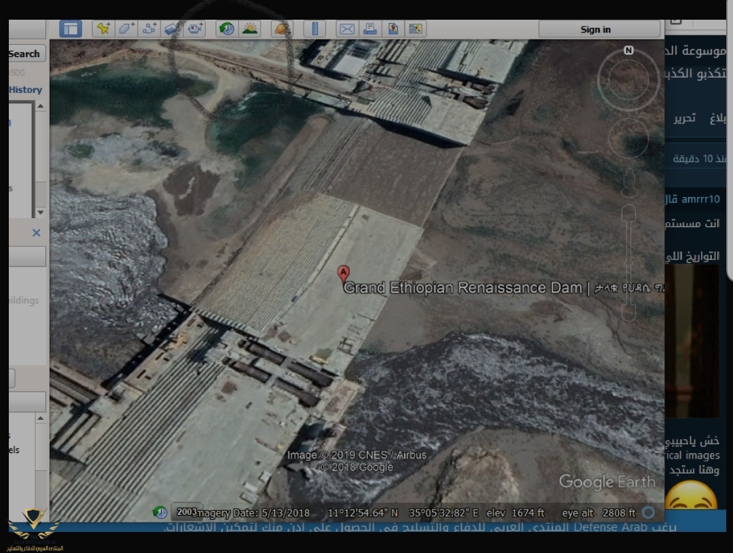
Task: Toggle historical imagery clock in toolbar
Action: 226,29
